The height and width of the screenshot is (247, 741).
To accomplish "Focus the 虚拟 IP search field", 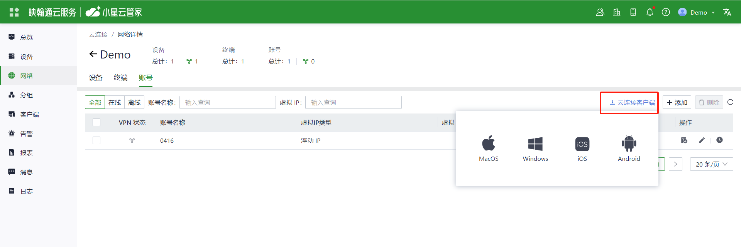I will pos(354,102).
